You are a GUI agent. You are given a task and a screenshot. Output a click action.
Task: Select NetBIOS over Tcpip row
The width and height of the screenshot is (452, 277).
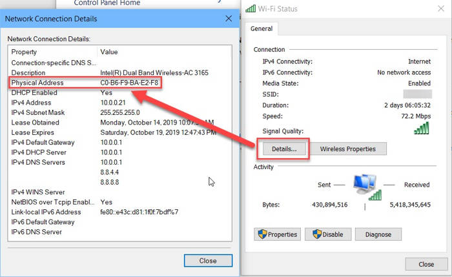[119, 202]
